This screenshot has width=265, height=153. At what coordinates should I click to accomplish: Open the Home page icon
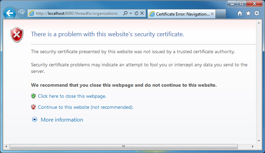pyautogui.click(x=239, y=13)
